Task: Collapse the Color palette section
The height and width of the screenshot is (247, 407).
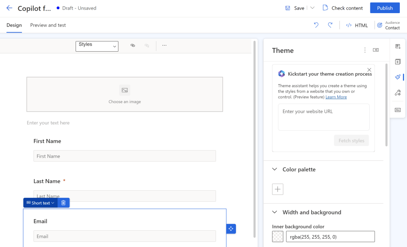Action: tap(275, 169)
